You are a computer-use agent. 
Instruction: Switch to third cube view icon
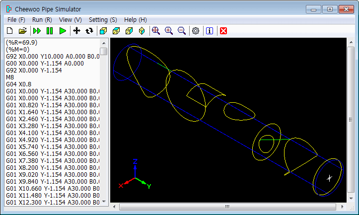(x=129, y=31)
